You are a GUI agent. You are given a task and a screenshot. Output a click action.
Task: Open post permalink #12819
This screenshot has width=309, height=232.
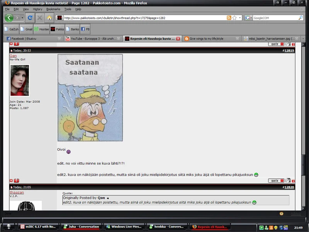pos(289,51)
